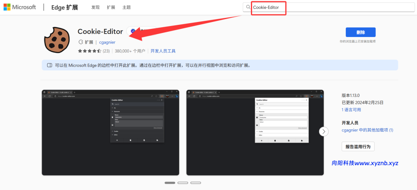Click the star rating under Cookie-Editor
This screenshot has width=417, height=190.
click(89, 51)
